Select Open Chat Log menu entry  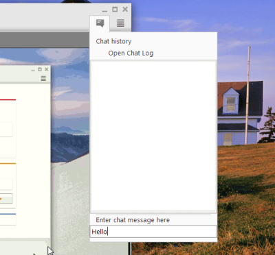tap(131, 53)
